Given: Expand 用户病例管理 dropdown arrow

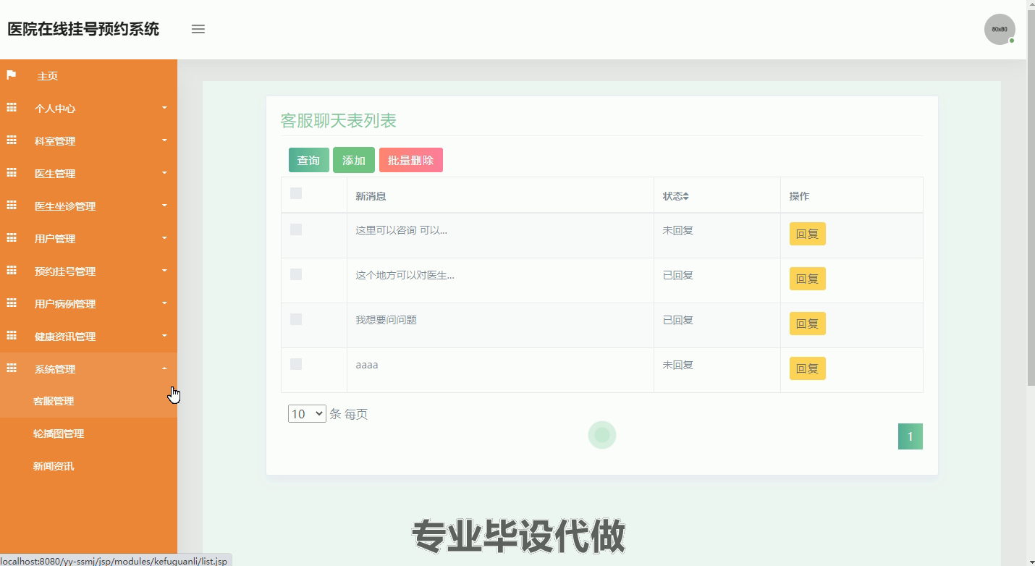Looking at the screenshot, I should click(164, 303).
